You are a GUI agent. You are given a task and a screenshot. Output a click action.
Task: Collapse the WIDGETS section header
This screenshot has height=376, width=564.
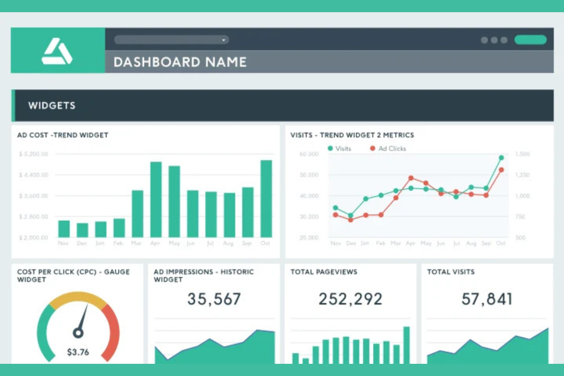[x=52, y=106]
